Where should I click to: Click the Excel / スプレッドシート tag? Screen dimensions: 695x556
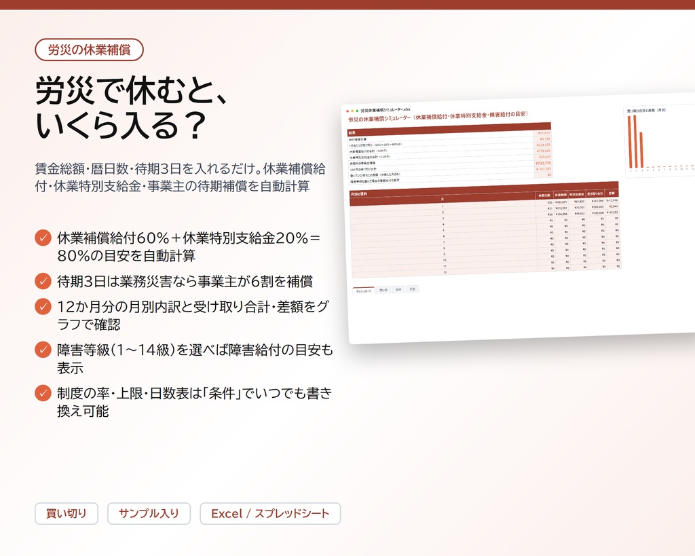pyautogui.click(x=270, y=513)
